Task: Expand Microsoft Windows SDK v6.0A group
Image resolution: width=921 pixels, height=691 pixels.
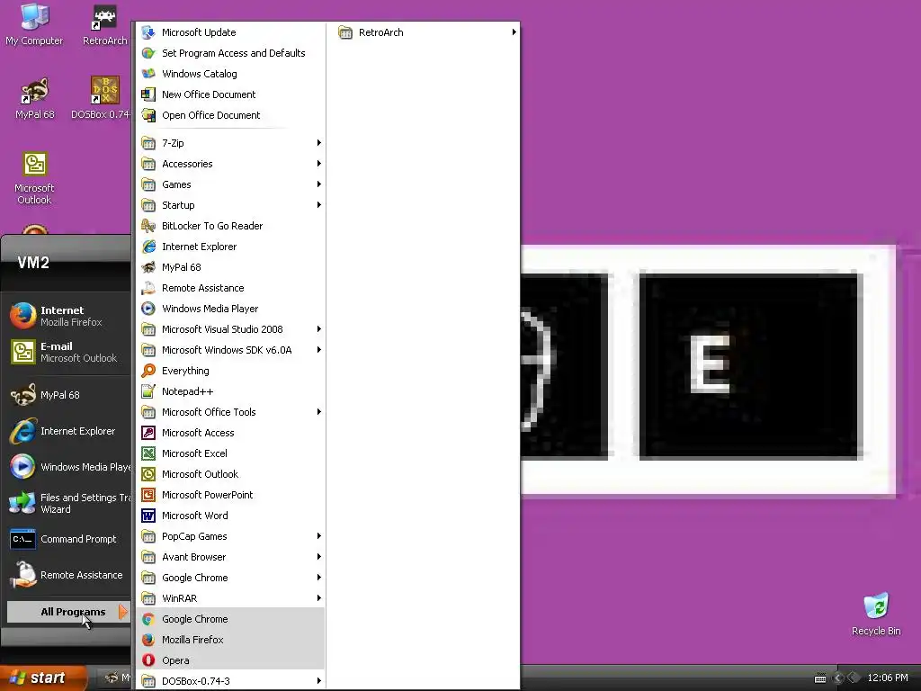Action: pos(231,350)
